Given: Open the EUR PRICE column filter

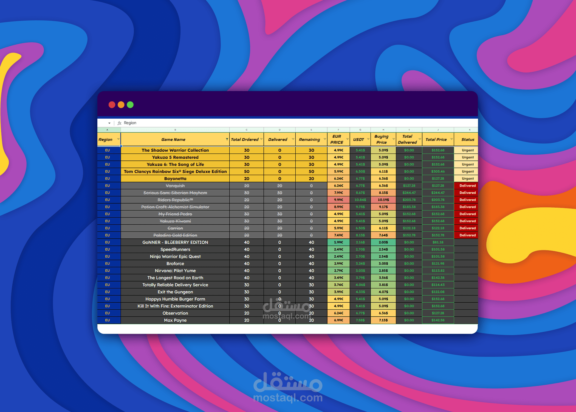Looking at the screenshot, I should pos(348,139).
